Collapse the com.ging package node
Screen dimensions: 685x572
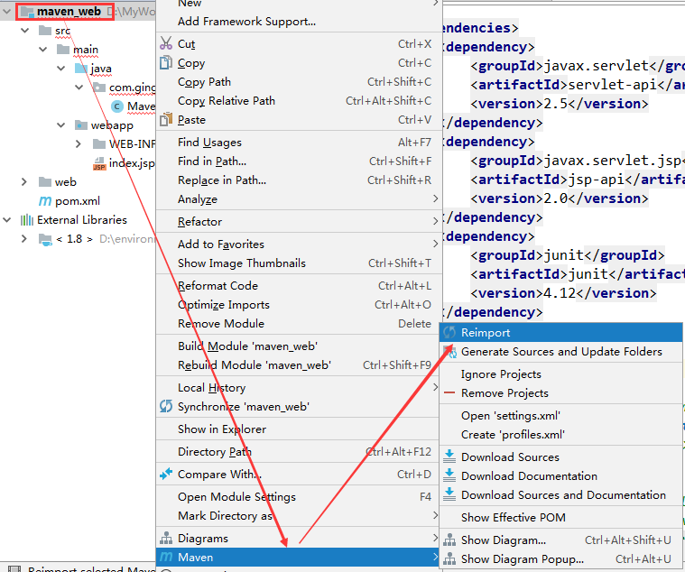[79, 88]
